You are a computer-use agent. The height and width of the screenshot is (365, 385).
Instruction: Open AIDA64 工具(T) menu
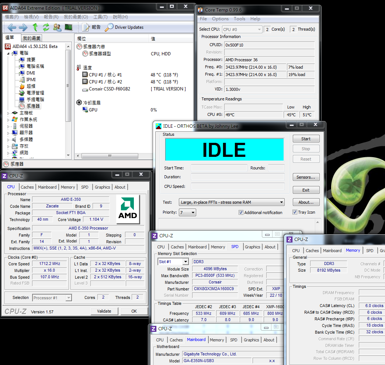pos(100,17)
